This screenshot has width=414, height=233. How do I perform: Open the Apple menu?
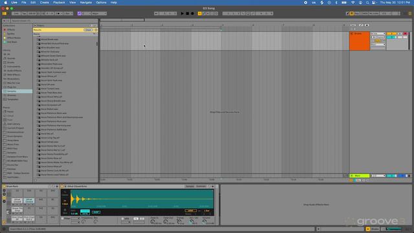click(x=5, y=3)
